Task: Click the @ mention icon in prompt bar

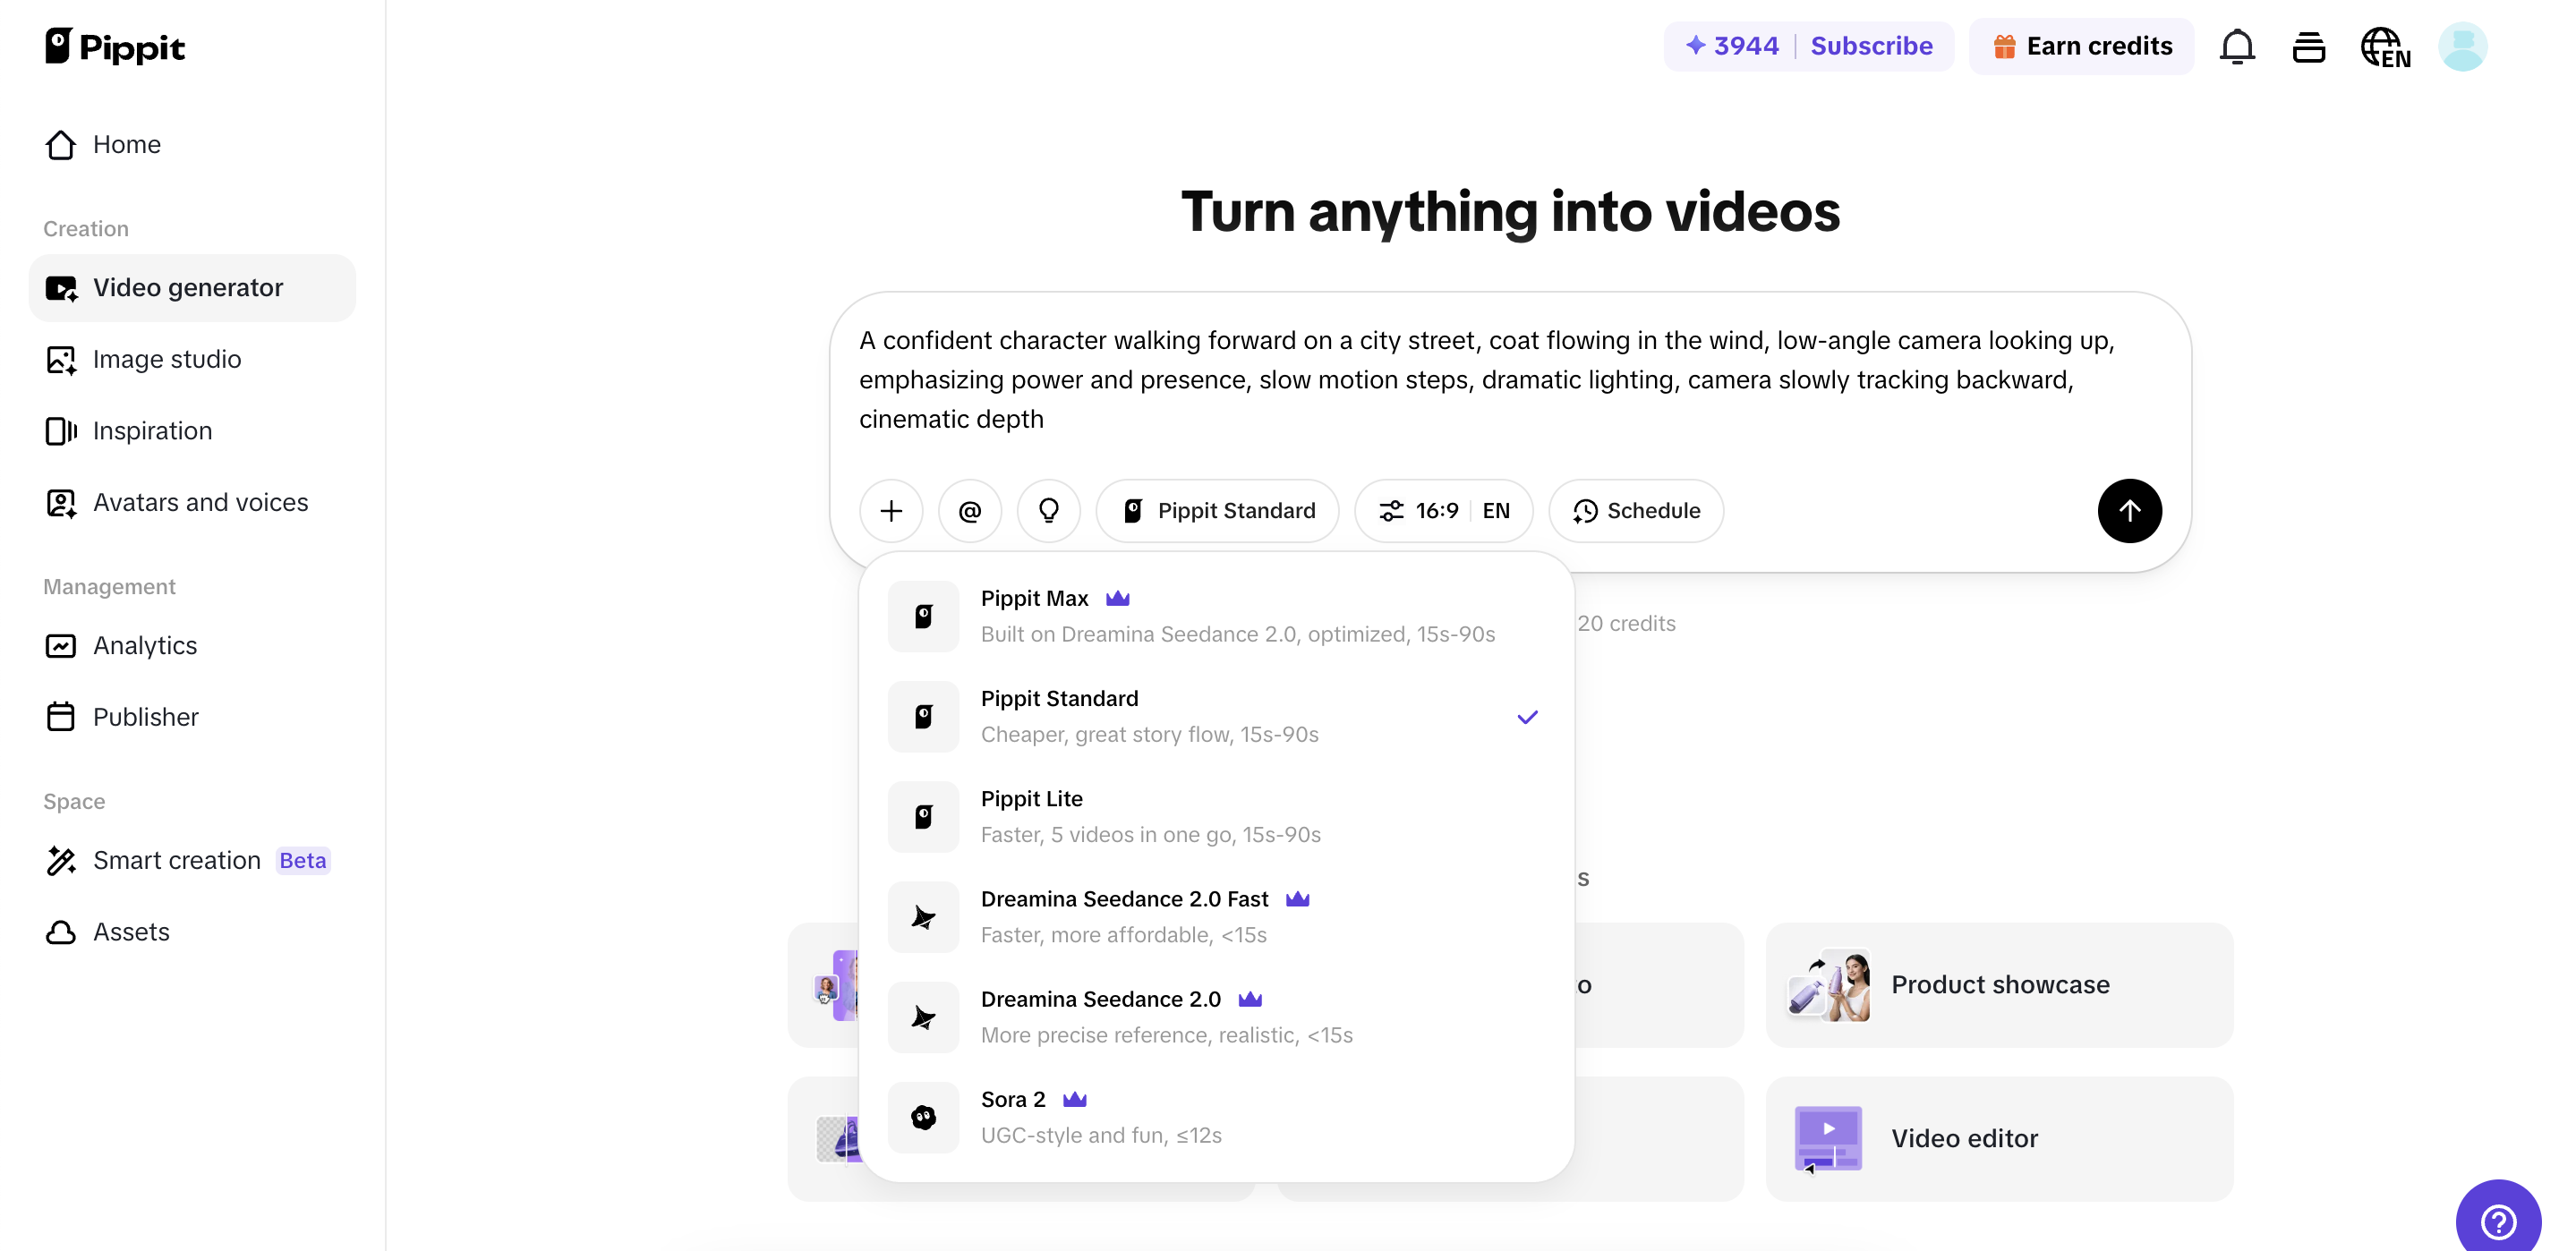Action: click(x=969, y=510)
